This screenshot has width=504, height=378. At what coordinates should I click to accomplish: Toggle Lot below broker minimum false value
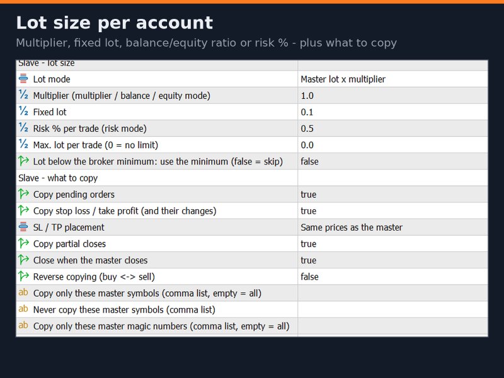tap(392, 161)
